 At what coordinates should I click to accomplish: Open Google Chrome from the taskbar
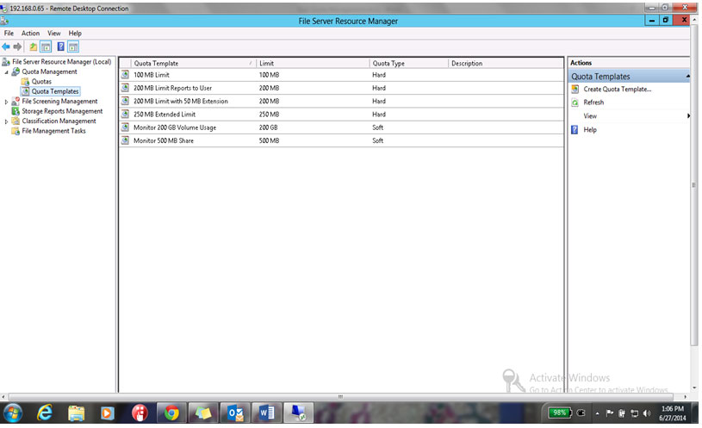(171, 412)
